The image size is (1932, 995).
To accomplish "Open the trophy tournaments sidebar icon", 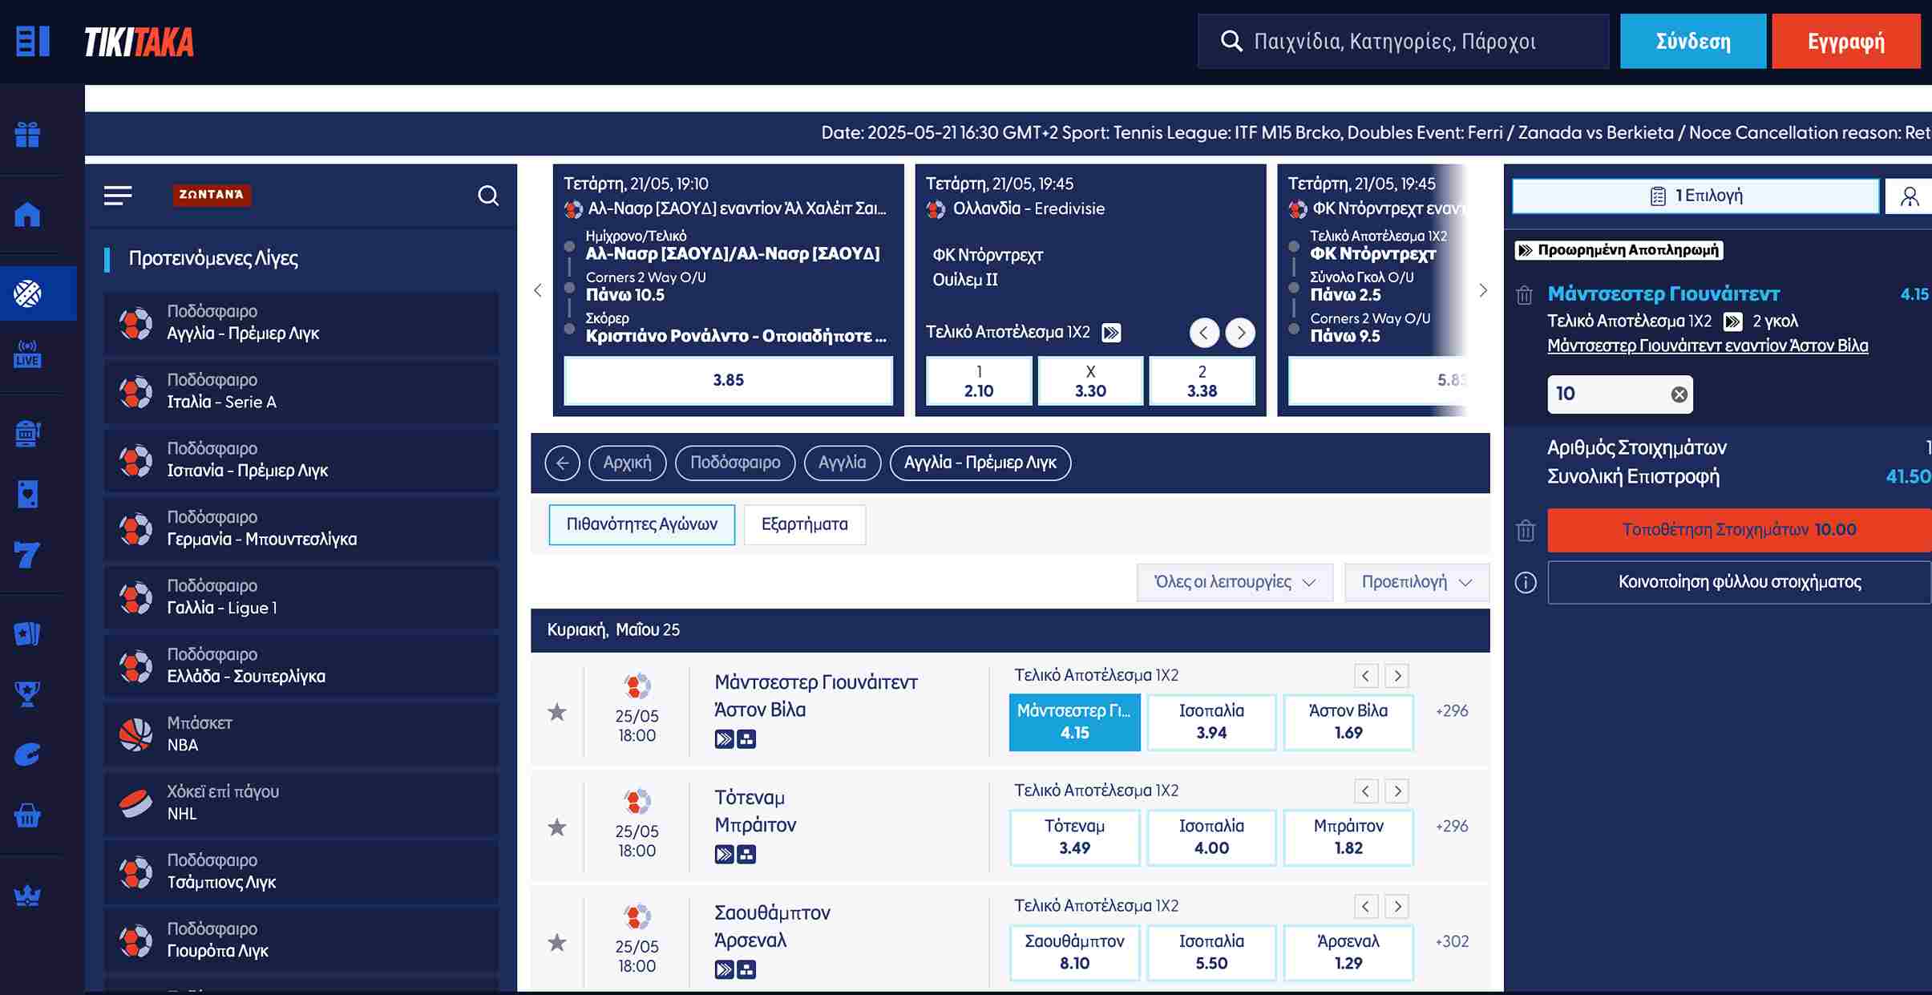I will (27, 694).
